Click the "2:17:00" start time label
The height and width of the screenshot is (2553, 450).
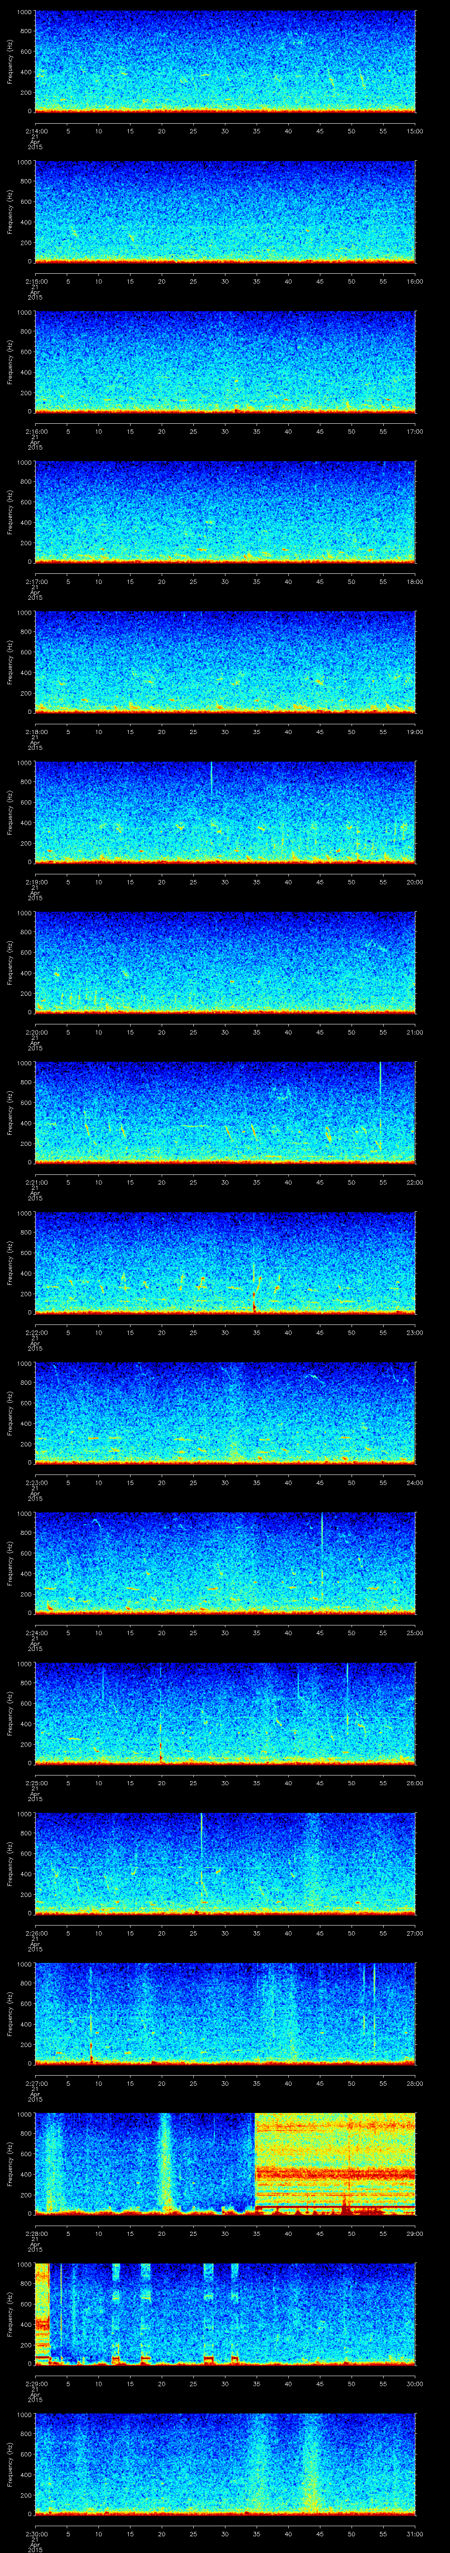(36, 582)
